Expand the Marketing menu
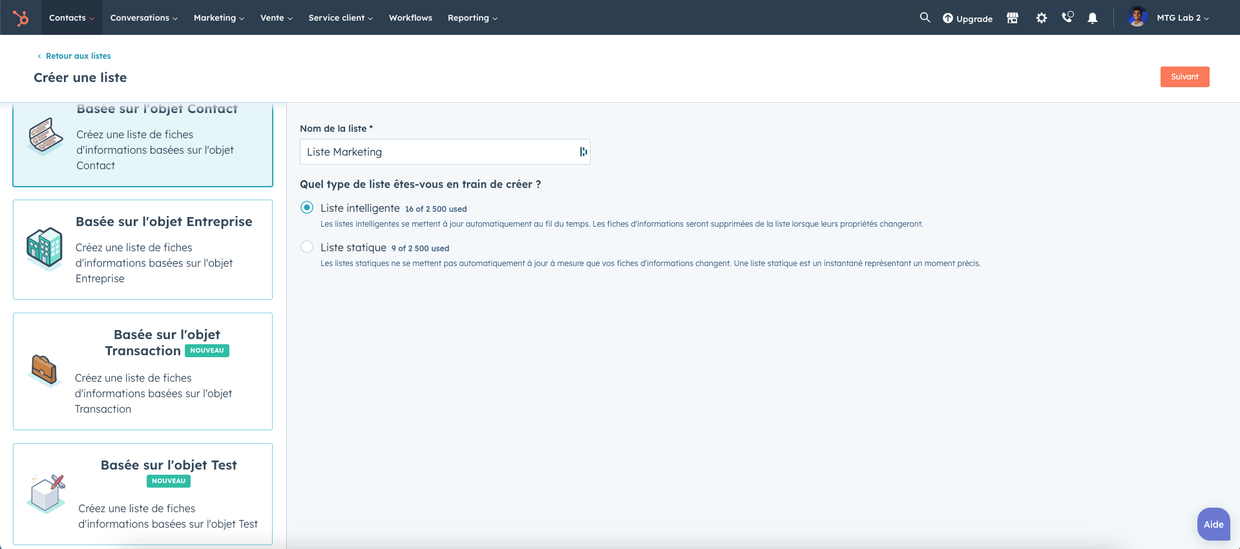Screen dimensions: 1240x549 219,17
